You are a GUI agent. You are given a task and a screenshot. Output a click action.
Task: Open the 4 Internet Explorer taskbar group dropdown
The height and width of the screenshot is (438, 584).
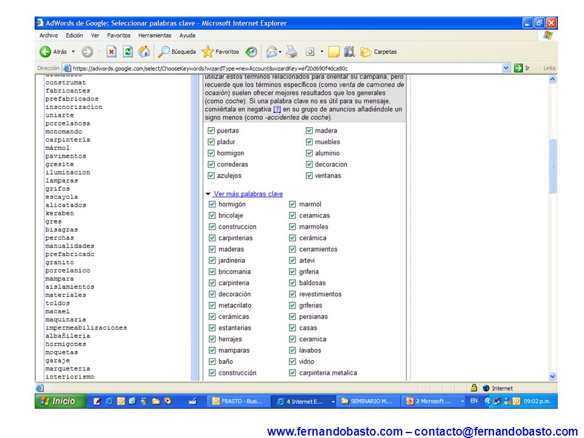[x=333, y=401]
